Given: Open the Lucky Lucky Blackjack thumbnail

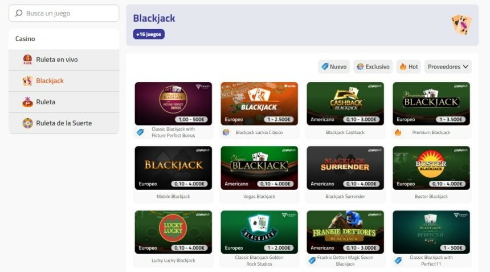Looking at the screenshot, I should click(173, 232).
